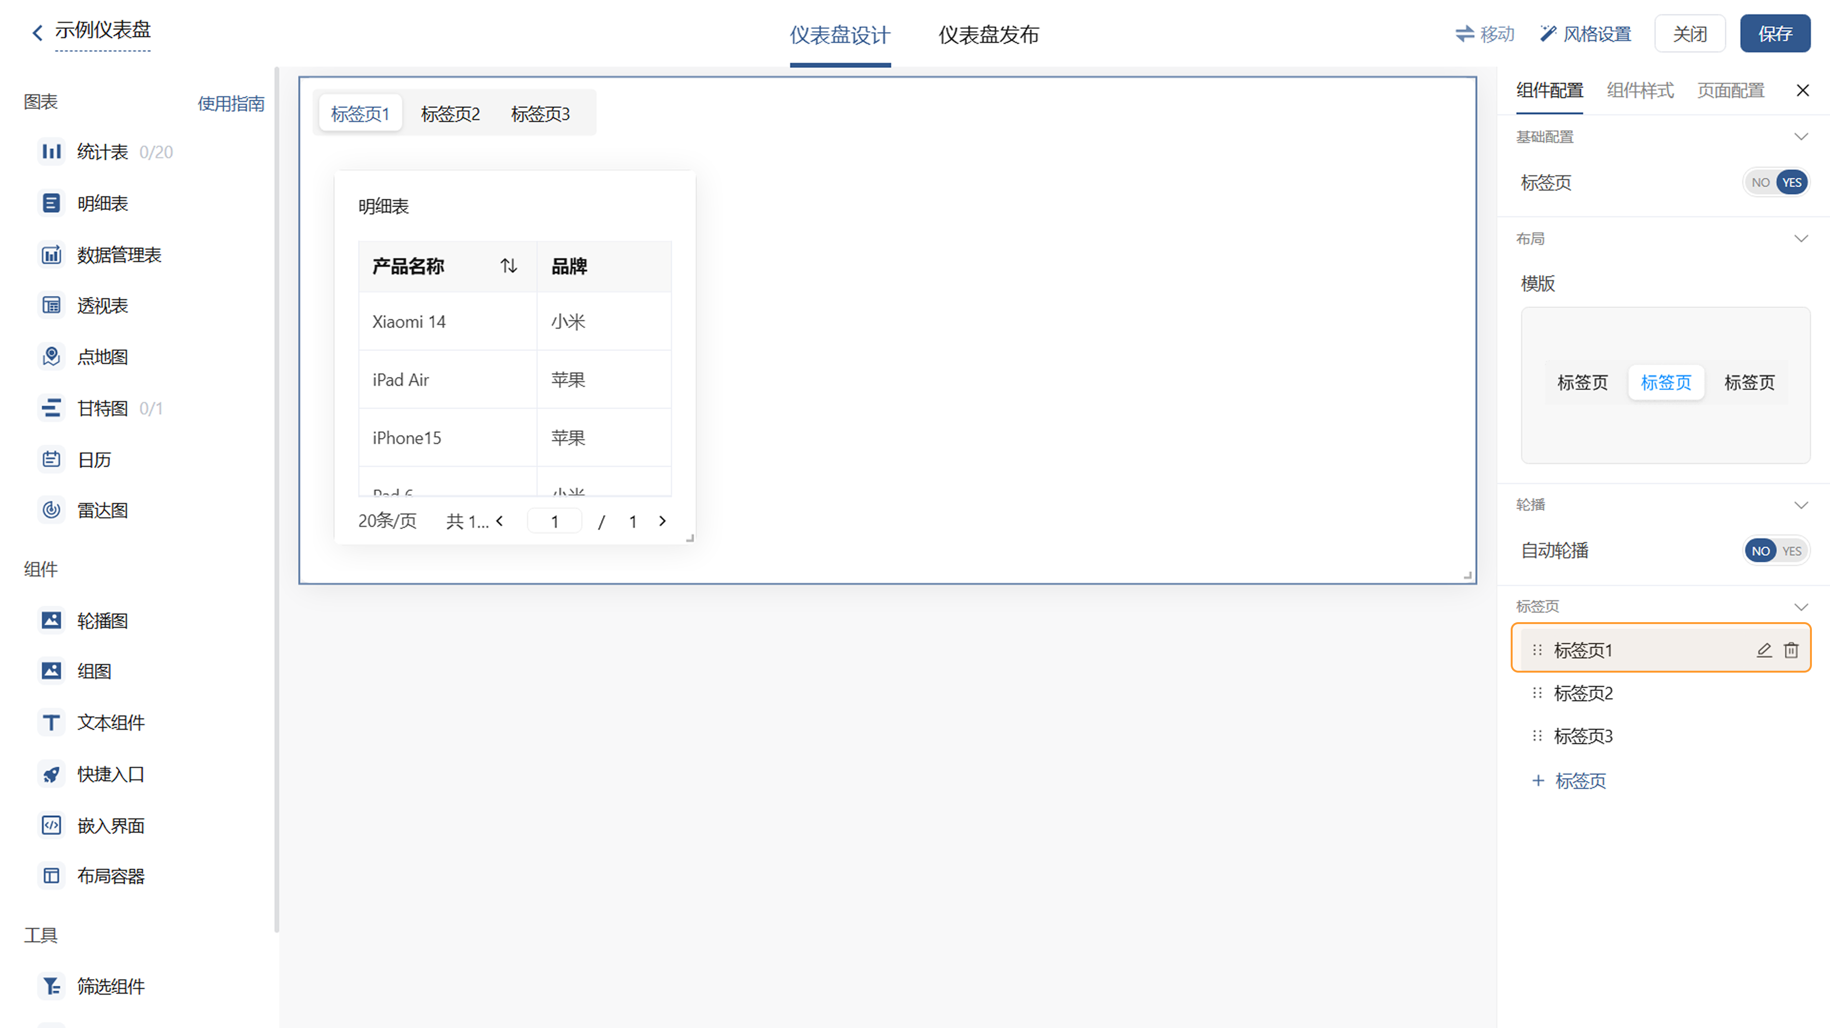
Task: Select the 布局容器 layout icon
Action: (51, 876)
